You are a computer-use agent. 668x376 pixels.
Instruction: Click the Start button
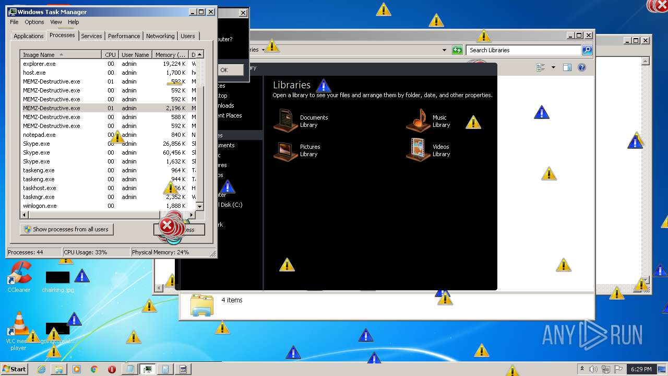tap(14, 369)
